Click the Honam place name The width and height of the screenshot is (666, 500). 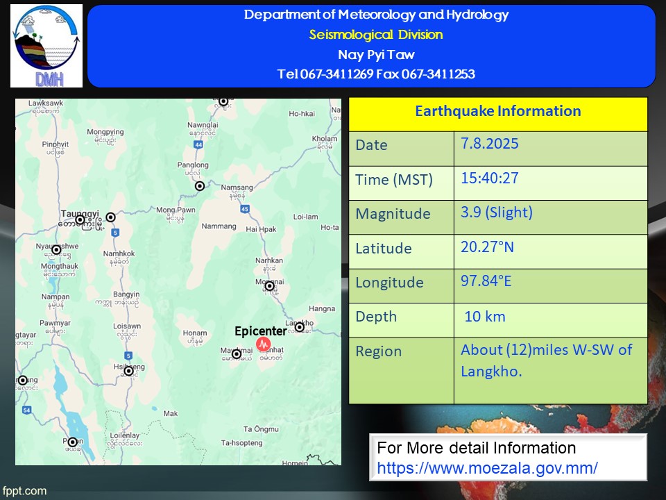click(195, 333)
